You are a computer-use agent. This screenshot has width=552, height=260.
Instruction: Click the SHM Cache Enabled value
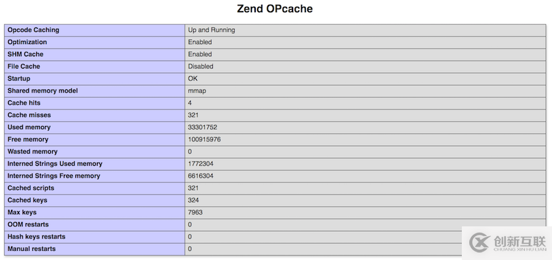coord(200,54)
